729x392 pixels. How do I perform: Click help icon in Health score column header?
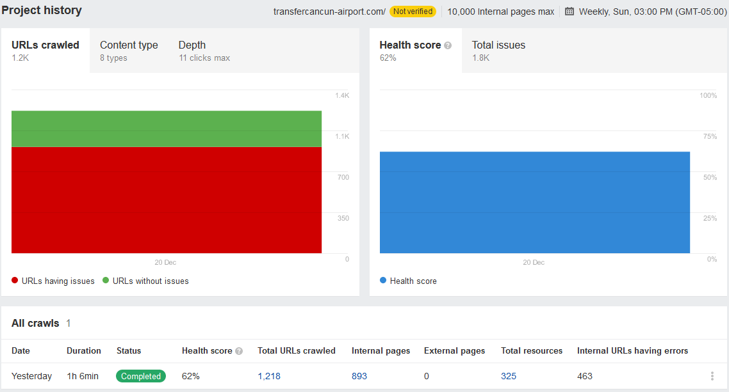tap(239, 351)
